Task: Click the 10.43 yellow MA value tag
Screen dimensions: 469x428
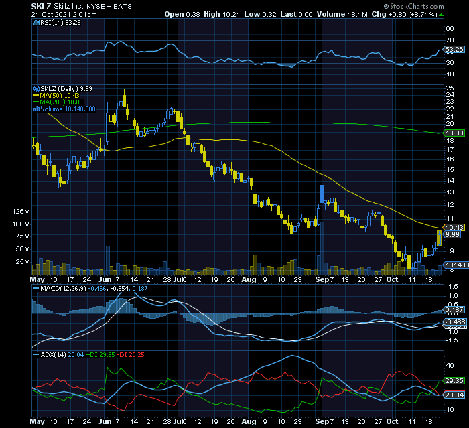Action: (454, 228)
